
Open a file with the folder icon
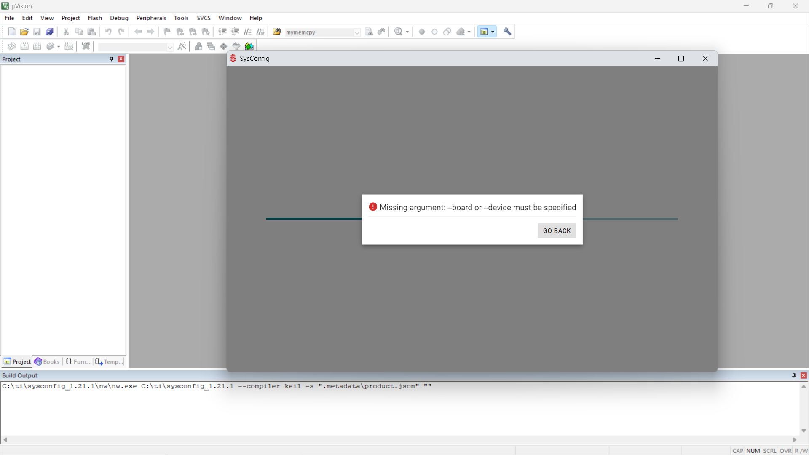[24, 32]
